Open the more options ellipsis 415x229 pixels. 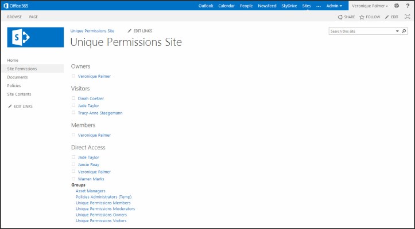point(319,6)
